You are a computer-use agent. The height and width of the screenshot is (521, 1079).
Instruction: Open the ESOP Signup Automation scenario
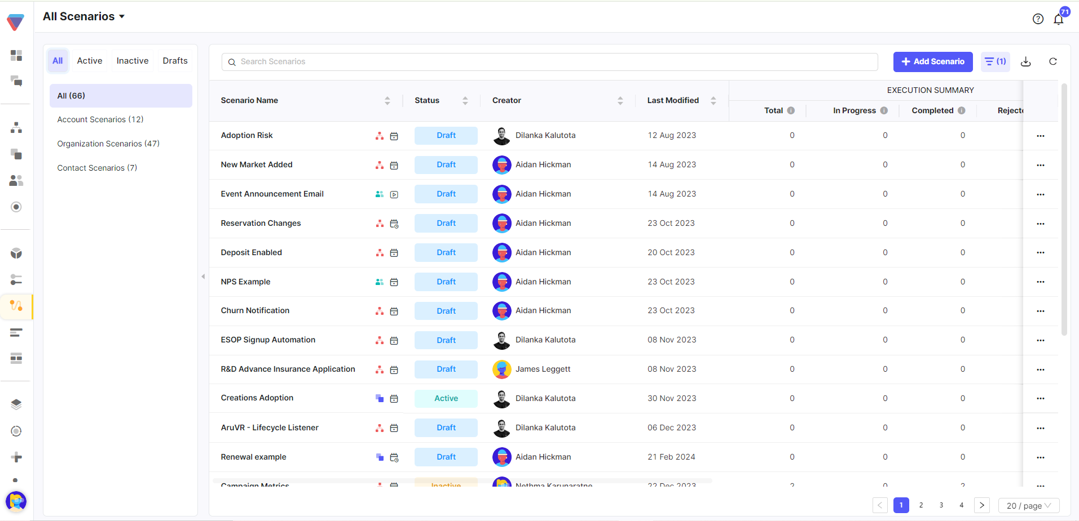pyautogui.click(x=268, y=340)
